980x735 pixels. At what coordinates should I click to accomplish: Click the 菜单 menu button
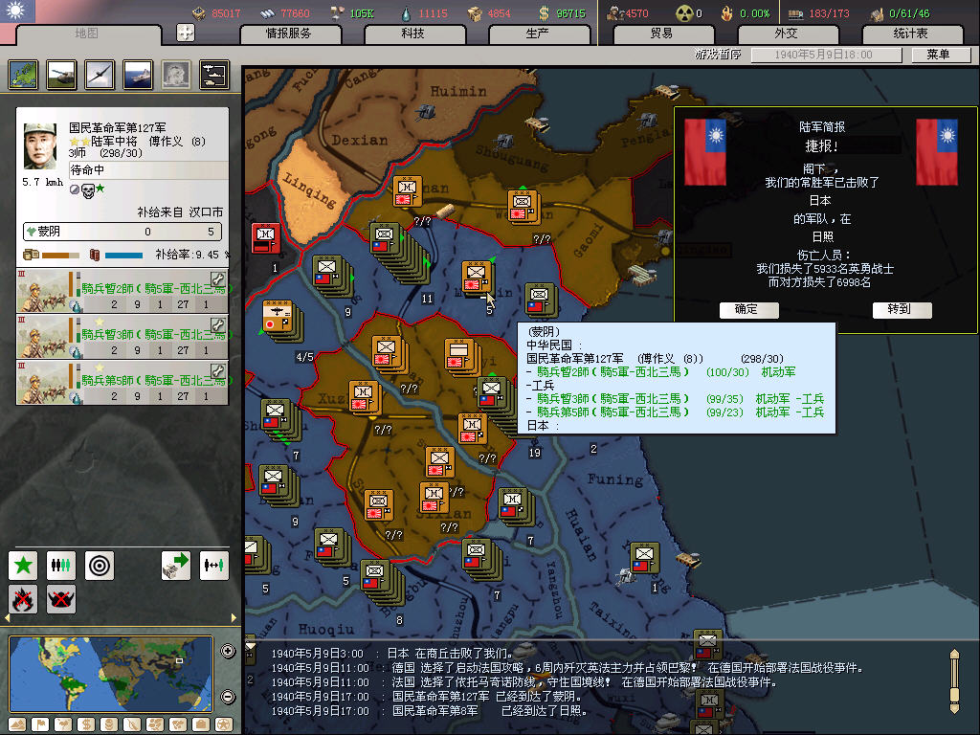click(940, 55)
